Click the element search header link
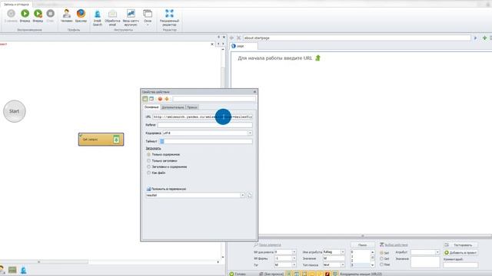 click(x=270, y=245)
